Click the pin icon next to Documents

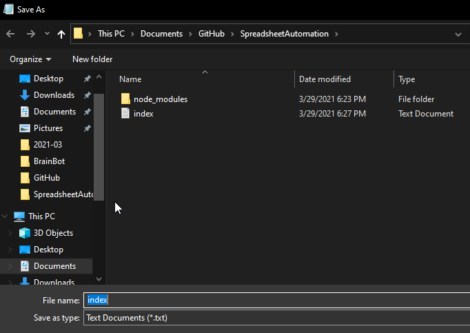(x=87, y=112)
